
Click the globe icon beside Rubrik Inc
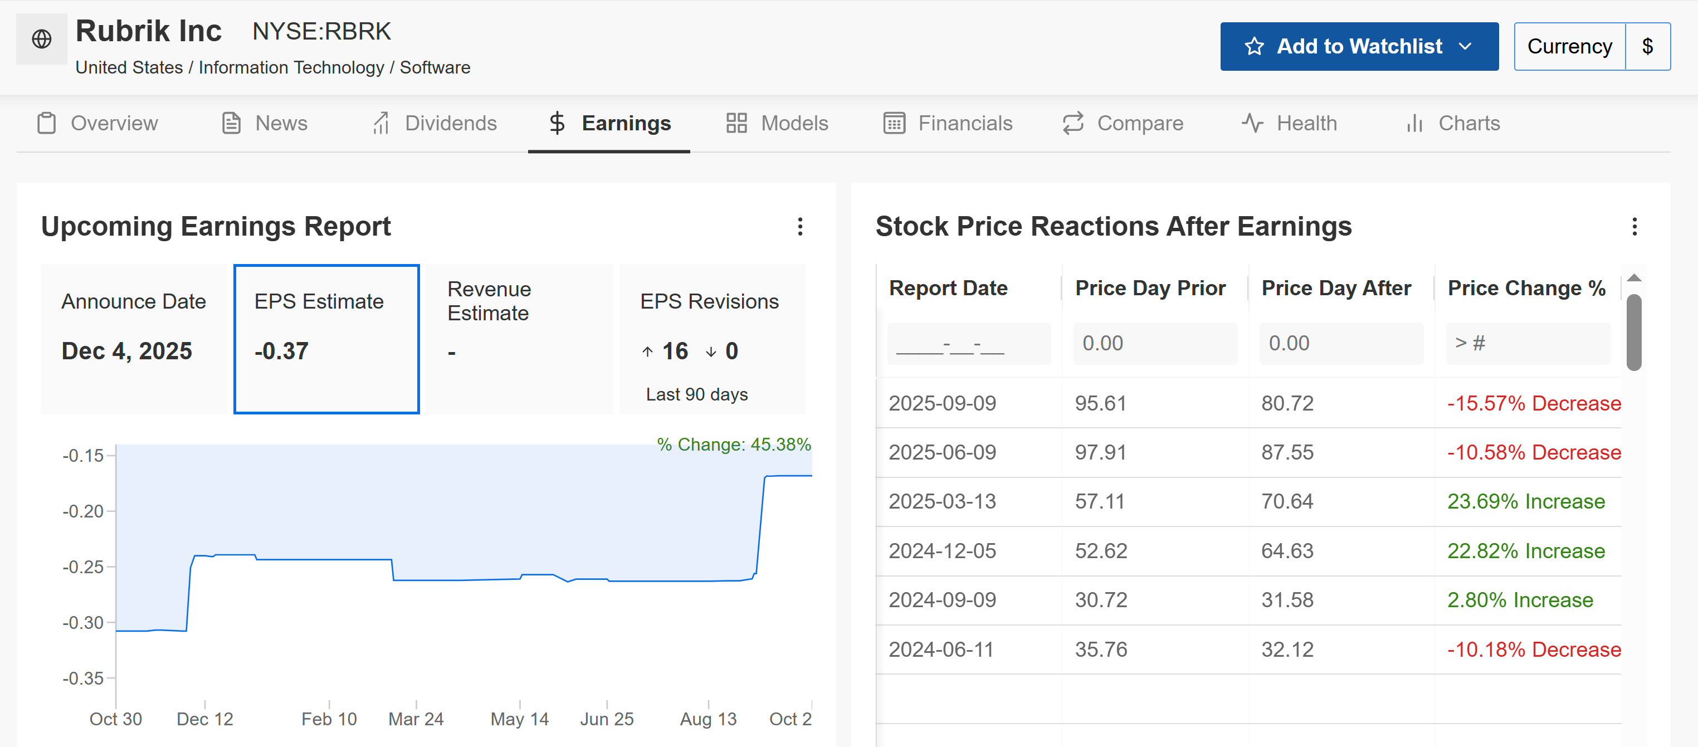tap(42, 39)
